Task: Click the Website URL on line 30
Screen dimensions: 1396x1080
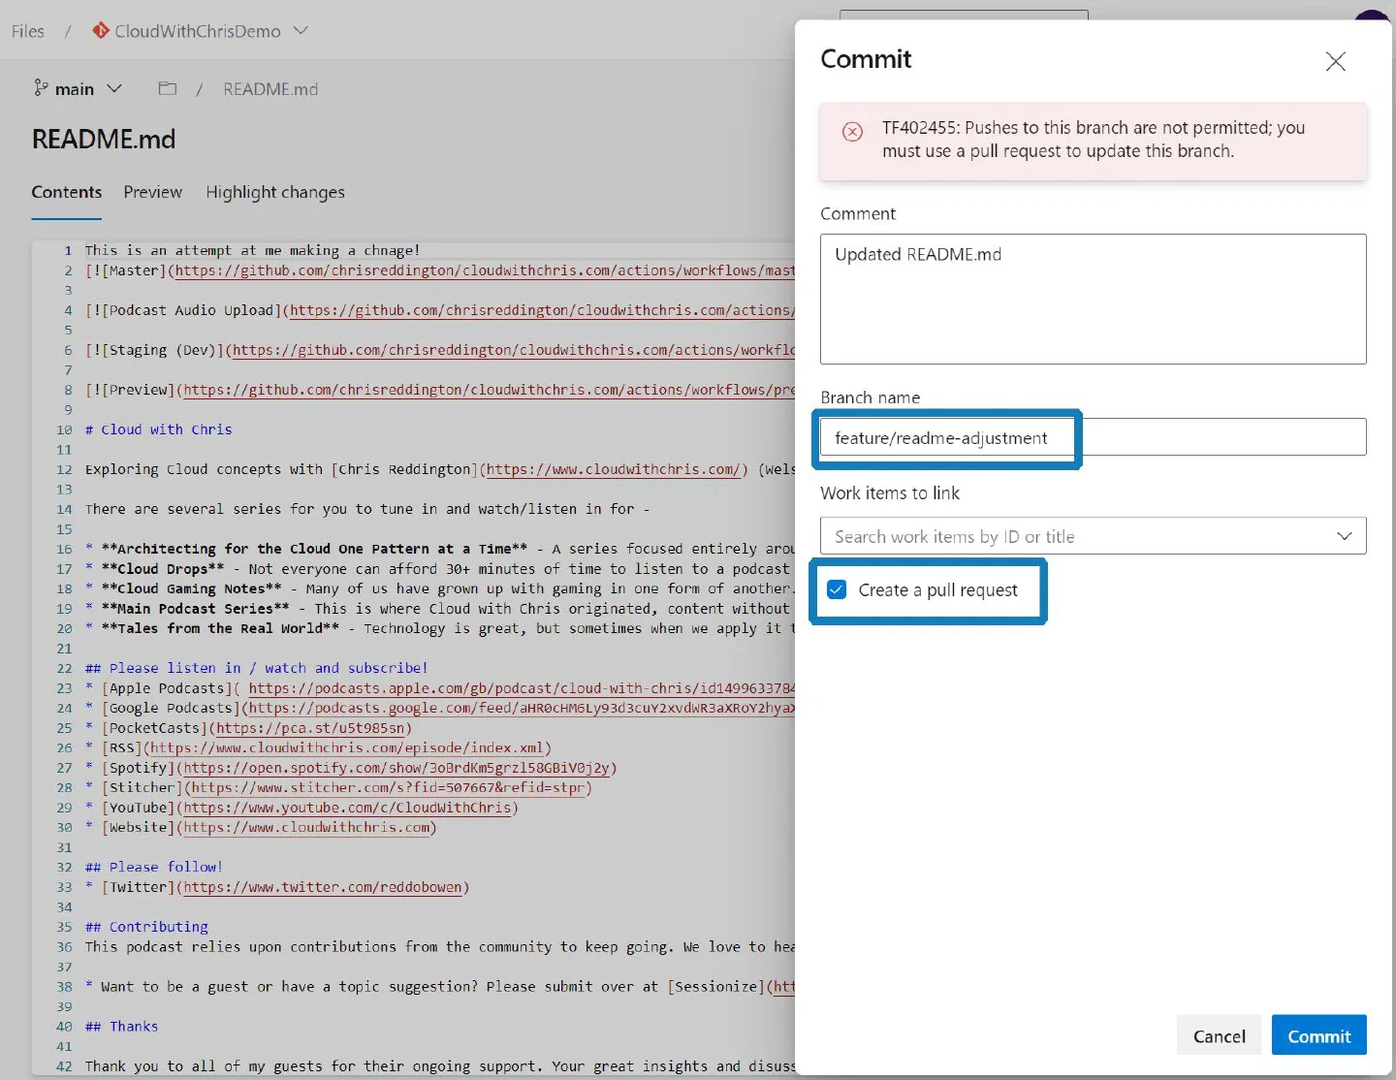Action: [306, 828]
